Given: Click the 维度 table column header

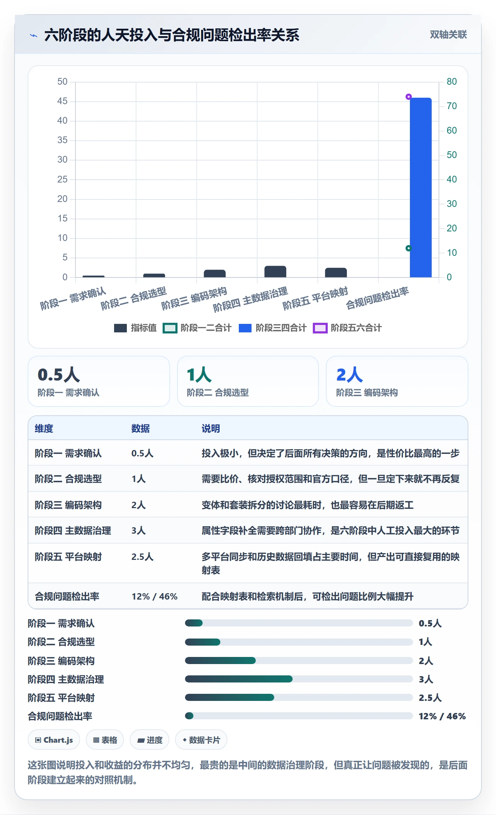Looking at the screenshot, I should pyautogui.click(x=44, y=428).
